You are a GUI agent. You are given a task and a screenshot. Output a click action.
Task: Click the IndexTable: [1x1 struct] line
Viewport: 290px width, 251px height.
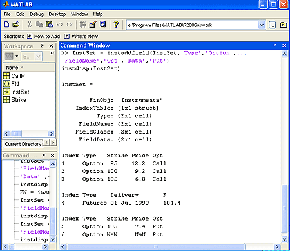(117, 108)
